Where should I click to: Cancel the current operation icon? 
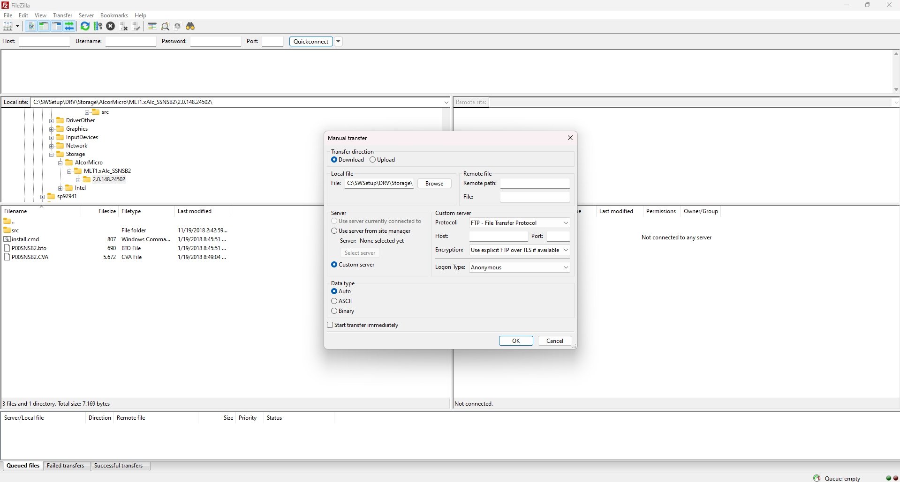pyautogui.click(x=111, y=26)
